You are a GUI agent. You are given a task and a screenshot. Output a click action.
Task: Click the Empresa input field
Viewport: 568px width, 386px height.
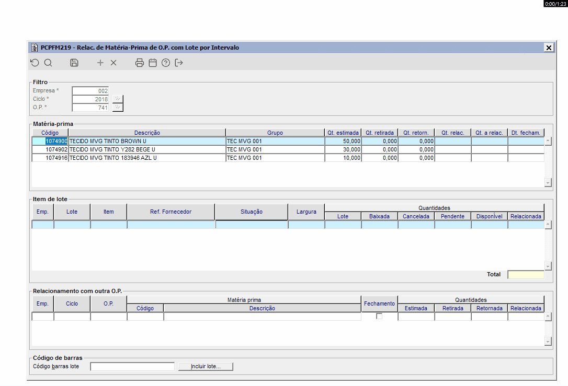coord(90,91)
